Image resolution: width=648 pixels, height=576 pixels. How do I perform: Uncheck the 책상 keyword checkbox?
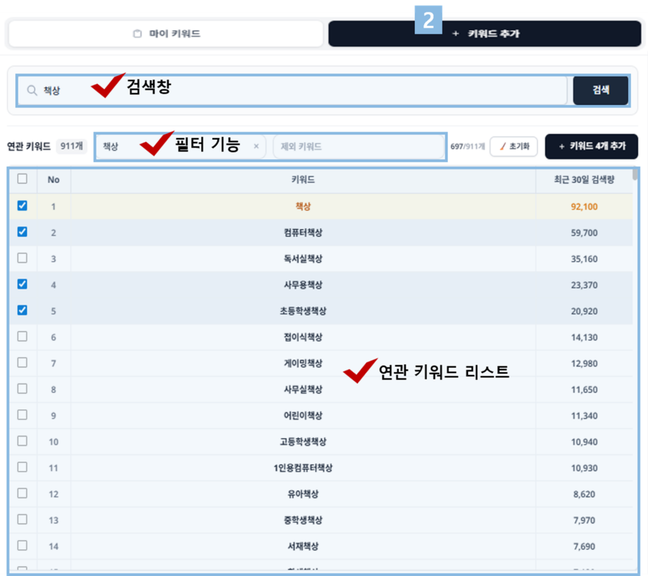pos(23,205)
